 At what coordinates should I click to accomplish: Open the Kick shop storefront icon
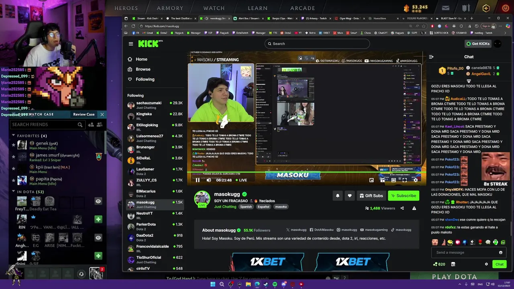click(453, 264)
